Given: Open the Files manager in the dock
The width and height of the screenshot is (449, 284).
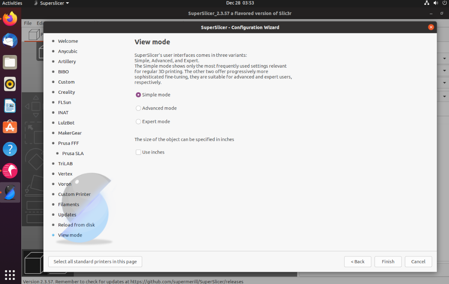Looking at the screenshot, I should pos(10,62).
